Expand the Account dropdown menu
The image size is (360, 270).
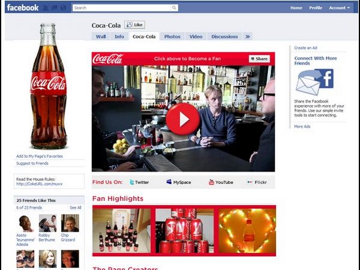point(339,8)
